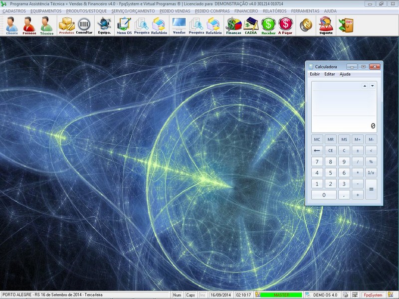Click the calculator divide button
399x299 pixels.
coord(358,161)
